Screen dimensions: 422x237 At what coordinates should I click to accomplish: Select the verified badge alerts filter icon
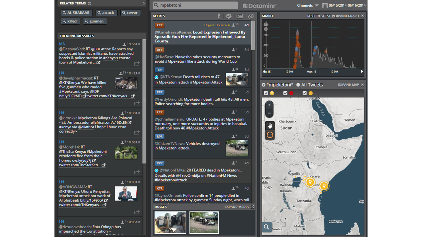coord(229,16)
